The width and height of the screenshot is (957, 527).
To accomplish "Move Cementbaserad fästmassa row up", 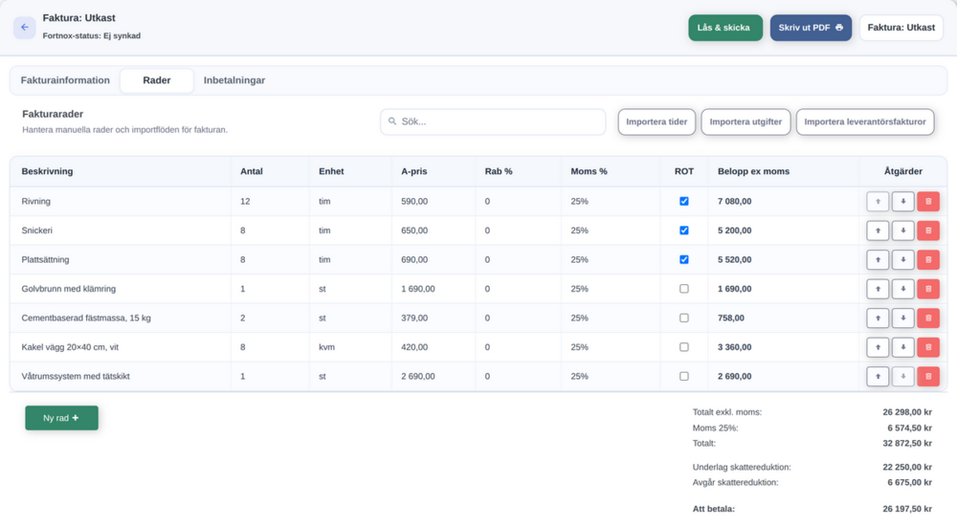I will [x=878, y=318].
